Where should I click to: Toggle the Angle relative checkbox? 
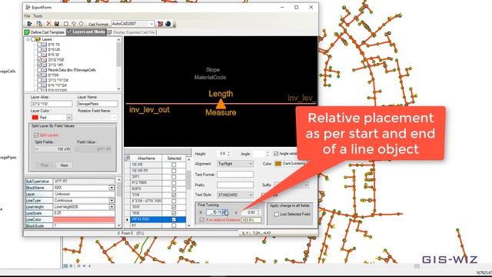(276, 154)
